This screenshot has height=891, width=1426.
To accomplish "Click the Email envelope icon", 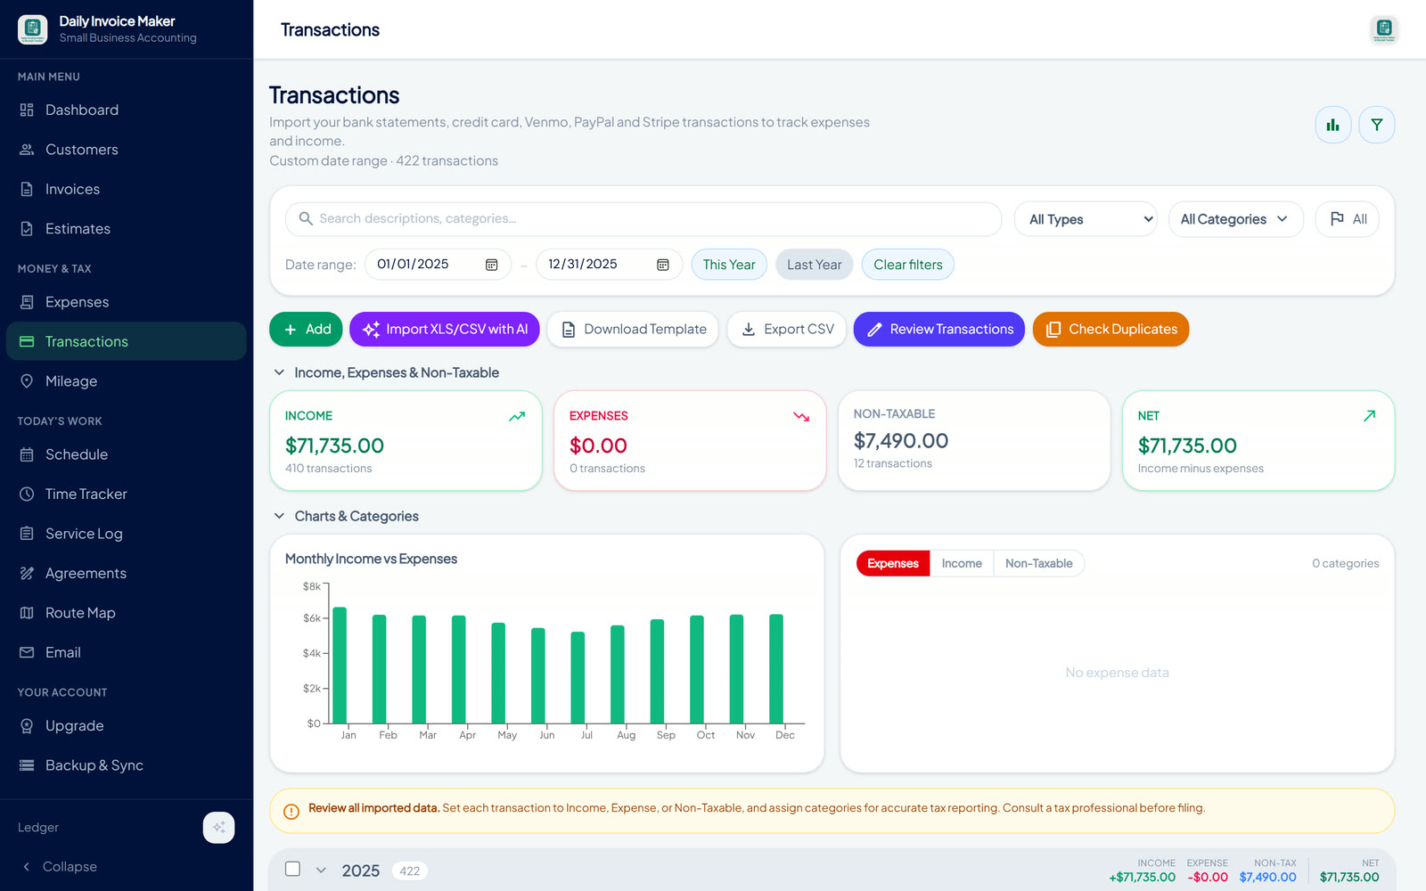I will click(x=27, y=652).
